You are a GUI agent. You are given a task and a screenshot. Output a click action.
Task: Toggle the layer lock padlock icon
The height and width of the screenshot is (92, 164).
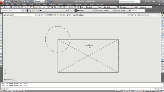point(38,10)
